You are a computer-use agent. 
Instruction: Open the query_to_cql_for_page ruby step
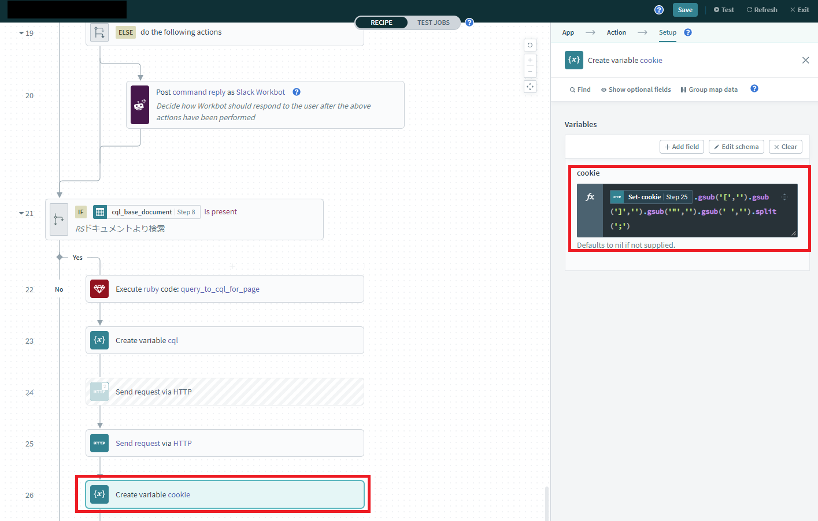coord(225,289)
